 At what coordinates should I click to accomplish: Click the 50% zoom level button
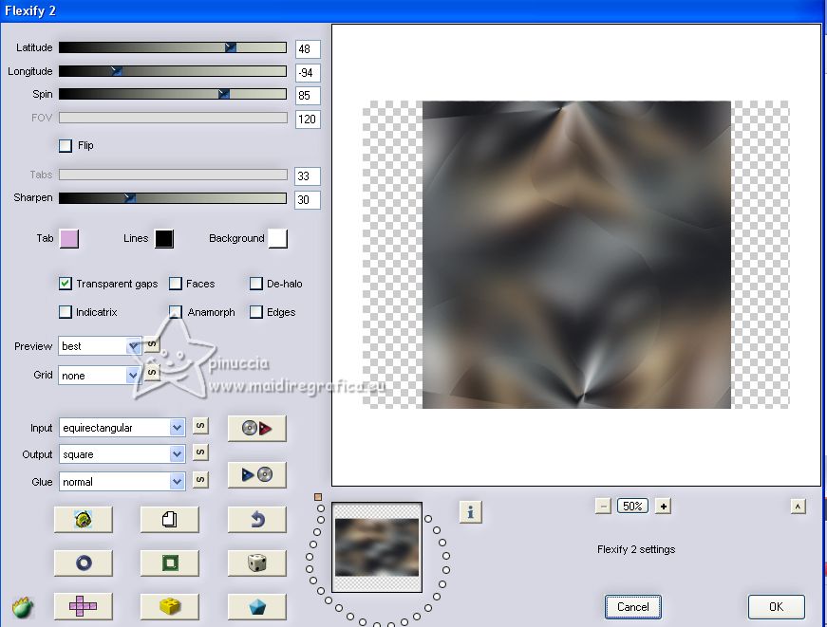coord(633,507)
